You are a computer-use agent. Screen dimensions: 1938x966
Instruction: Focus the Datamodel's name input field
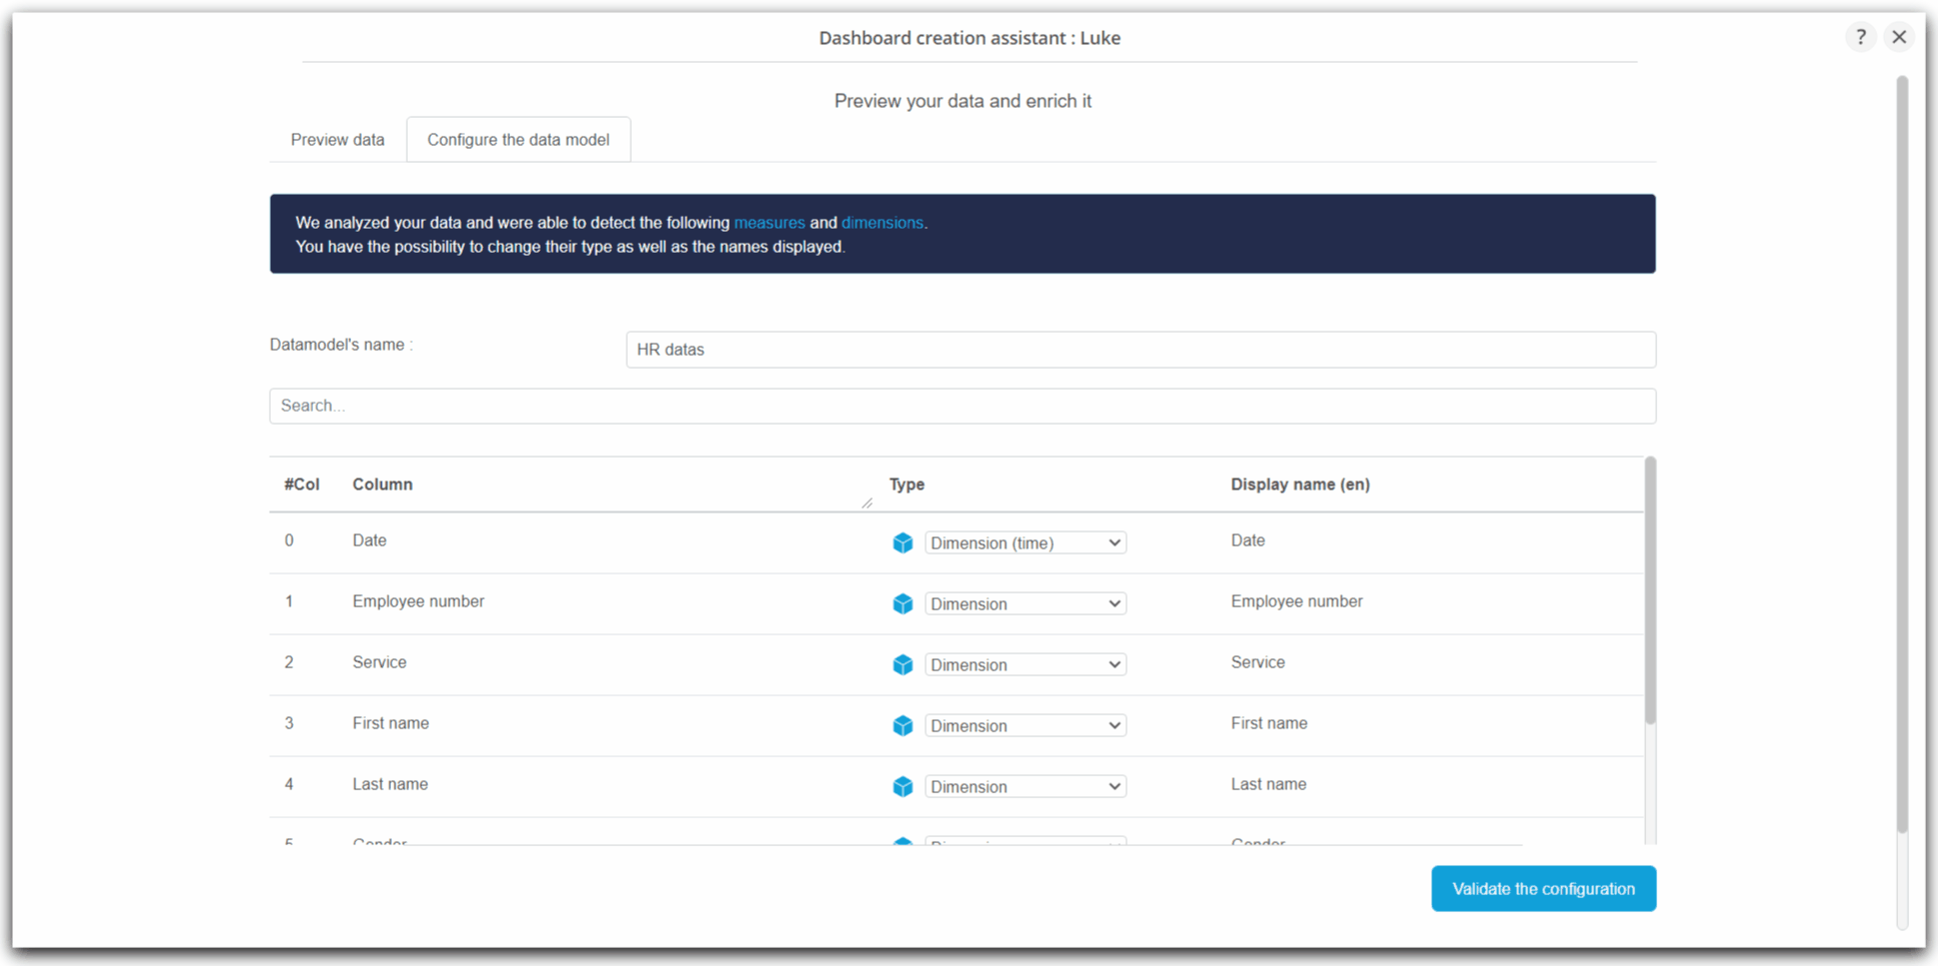click(x=1139, y=350)
